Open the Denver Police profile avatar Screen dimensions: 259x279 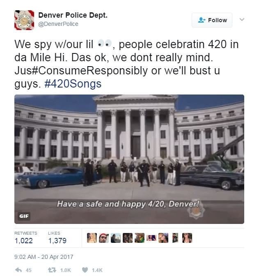pos(24,20)
